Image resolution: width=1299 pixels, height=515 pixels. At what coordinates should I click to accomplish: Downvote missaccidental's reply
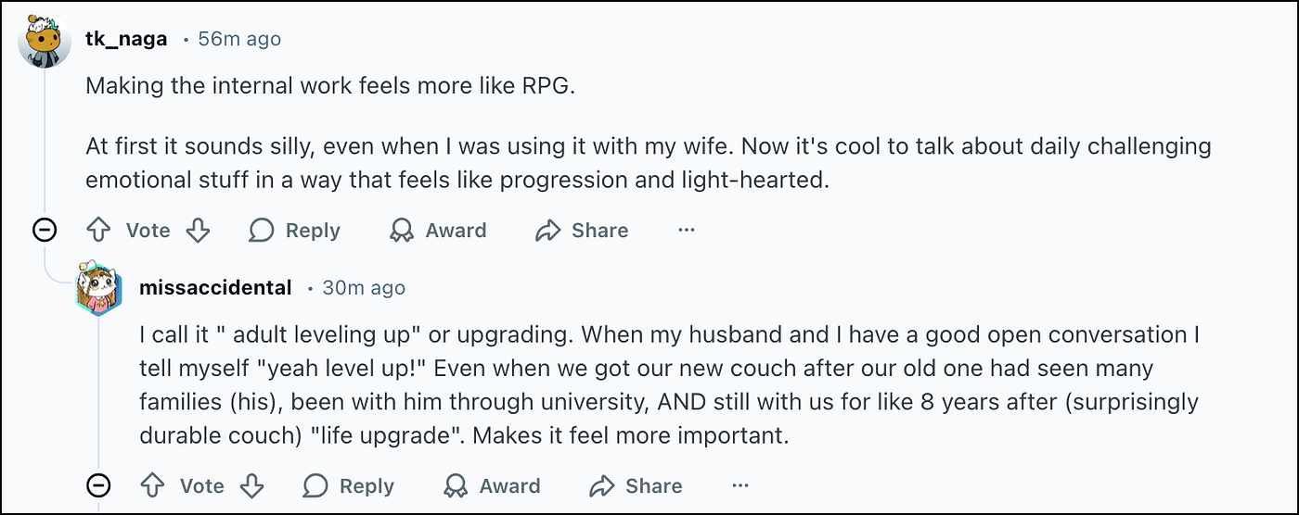tap(251, 485)
